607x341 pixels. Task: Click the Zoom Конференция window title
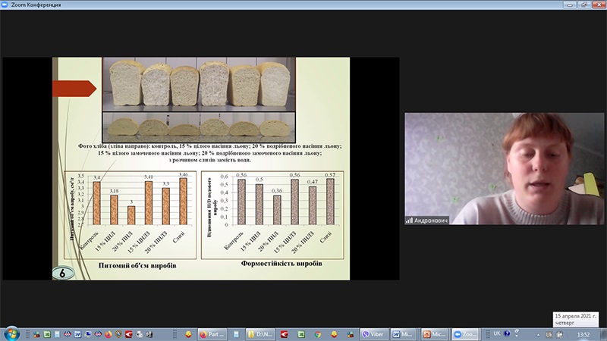coord(36,5)
